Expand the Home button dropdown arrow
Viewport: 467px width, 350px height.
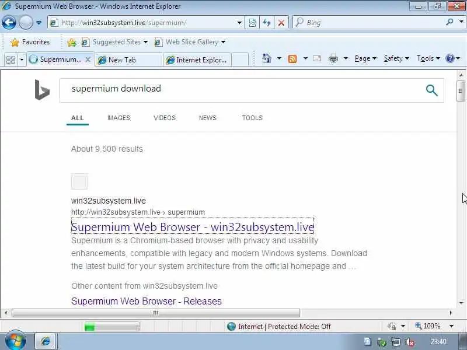279,58
